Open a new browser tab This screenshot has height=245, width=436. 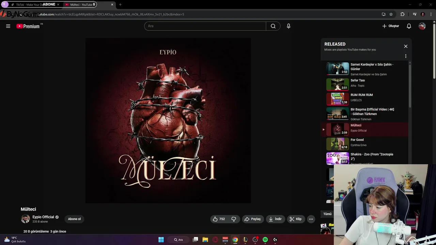click(120, 4)
